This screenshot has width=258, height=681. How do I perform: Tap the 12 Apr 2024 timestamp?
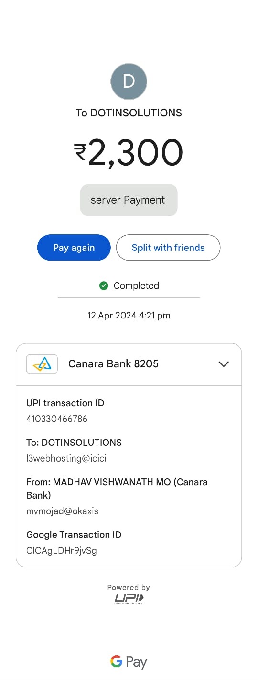129,316
